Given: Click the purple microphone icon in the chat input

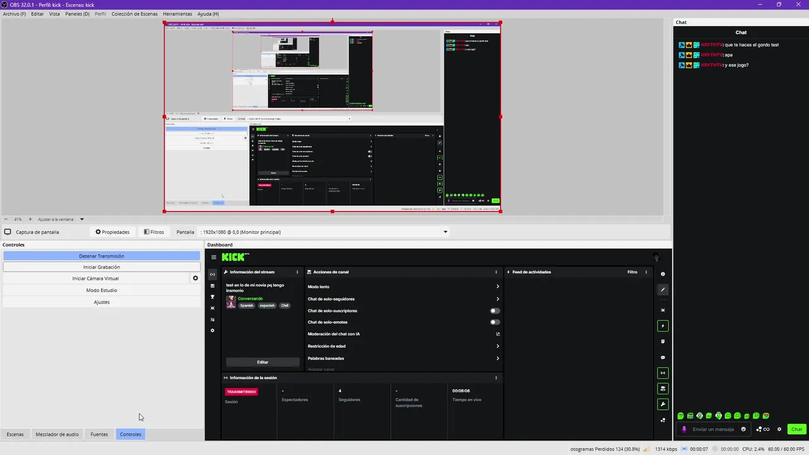Looking at the screenshot, I should 683,429.
